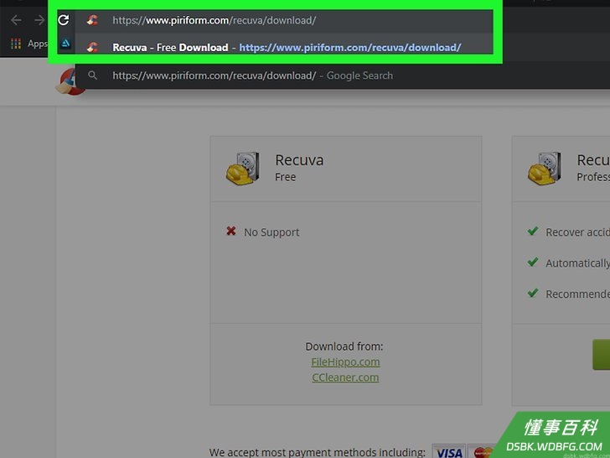The height and width of the screenshot is (458, 610).
Task: Click the Recuva Free hard hat icon
Action: 243,169
